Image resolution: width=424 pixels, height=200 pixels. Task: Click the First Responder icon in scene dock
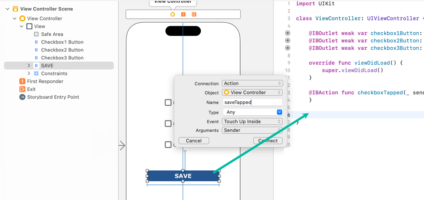click(x=183, y=14)
